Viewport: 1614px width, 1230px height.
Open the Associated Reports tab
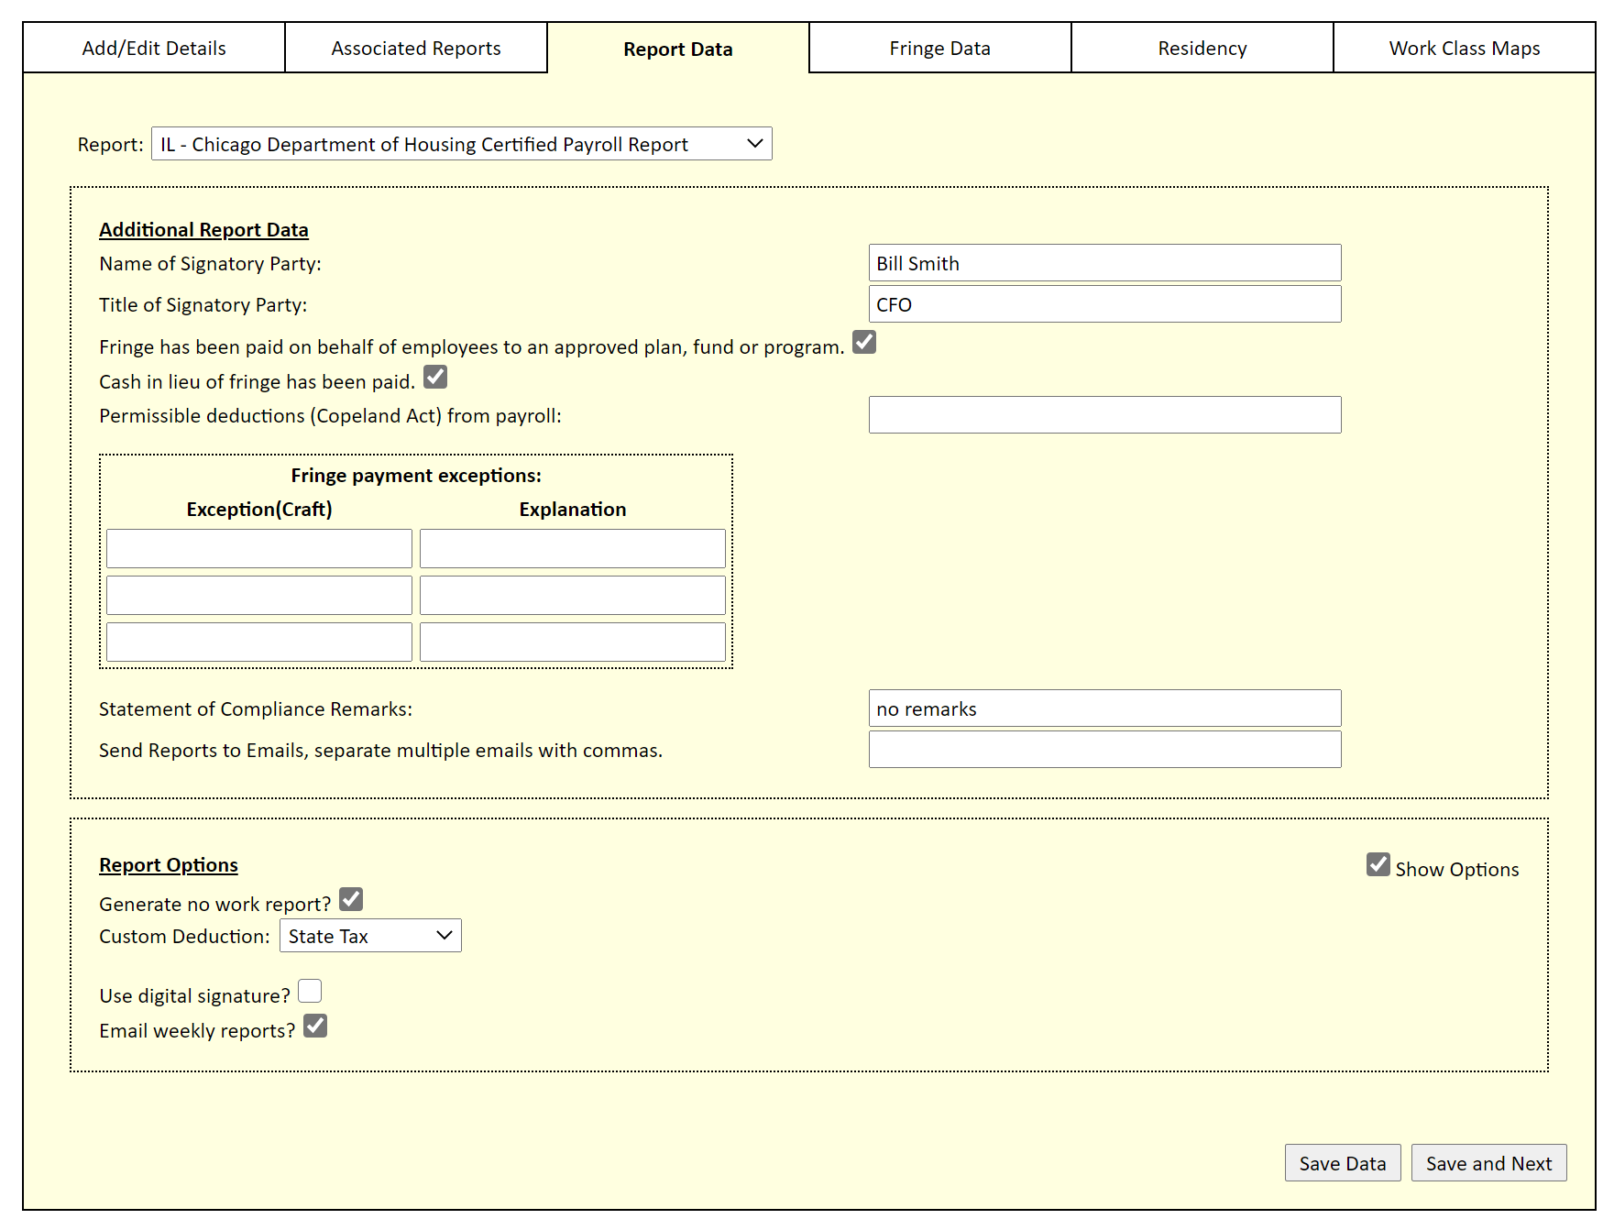click(x=415, y=48)
